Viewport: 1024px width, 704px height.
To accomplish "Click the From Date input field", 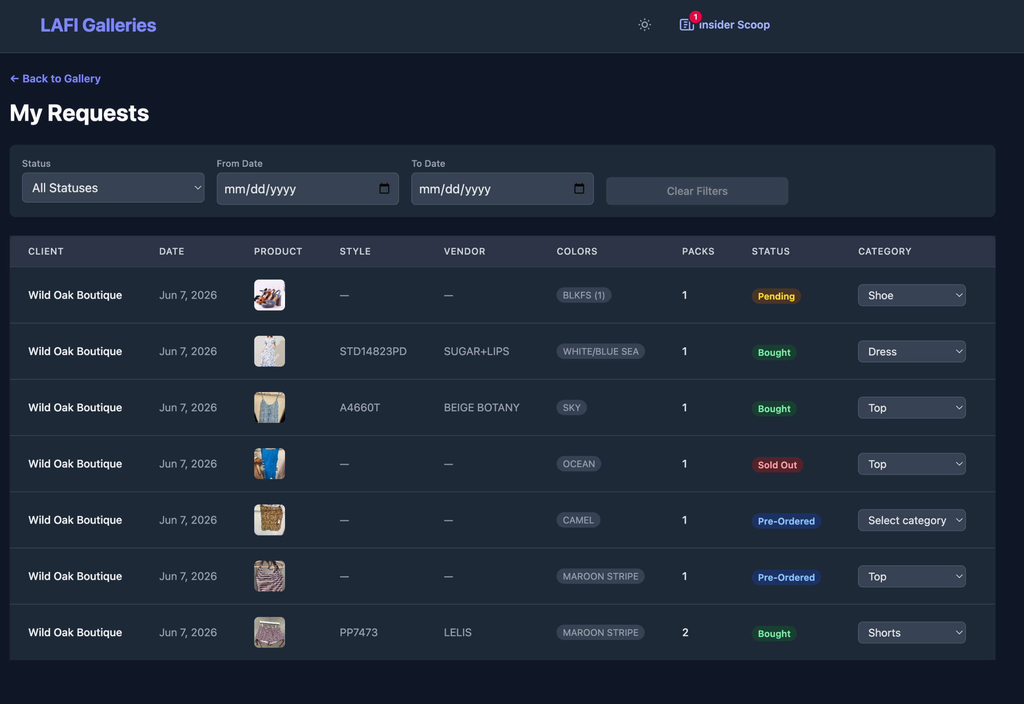I will point(307,188).
